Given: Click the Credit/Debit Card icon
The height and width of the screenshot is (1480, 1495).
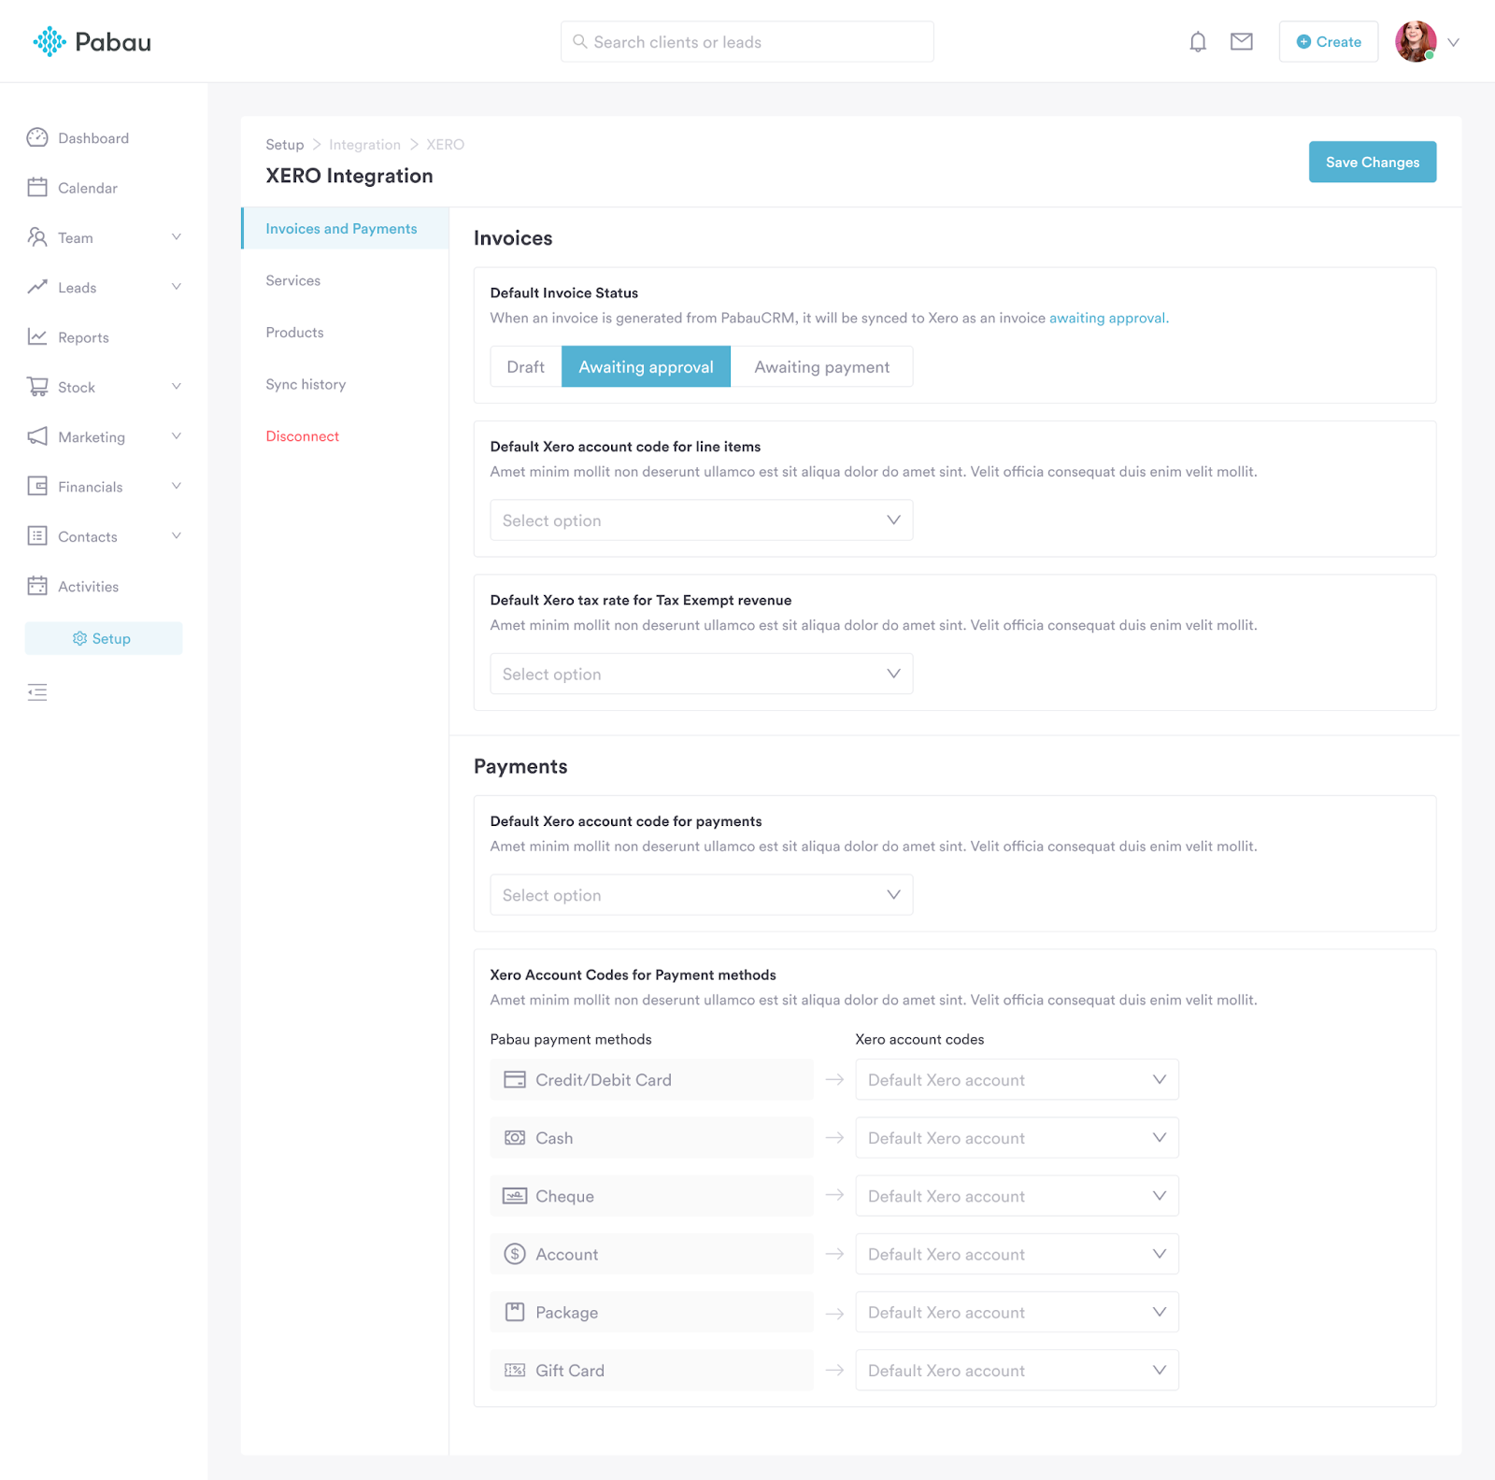Looking at the screenshot, I should click(x=515, y=1079).
